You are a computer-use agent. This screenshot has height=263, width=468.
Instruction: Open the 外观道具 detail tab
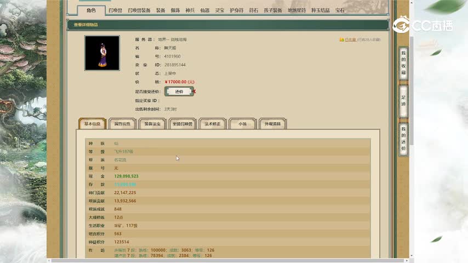pos(273,124)
